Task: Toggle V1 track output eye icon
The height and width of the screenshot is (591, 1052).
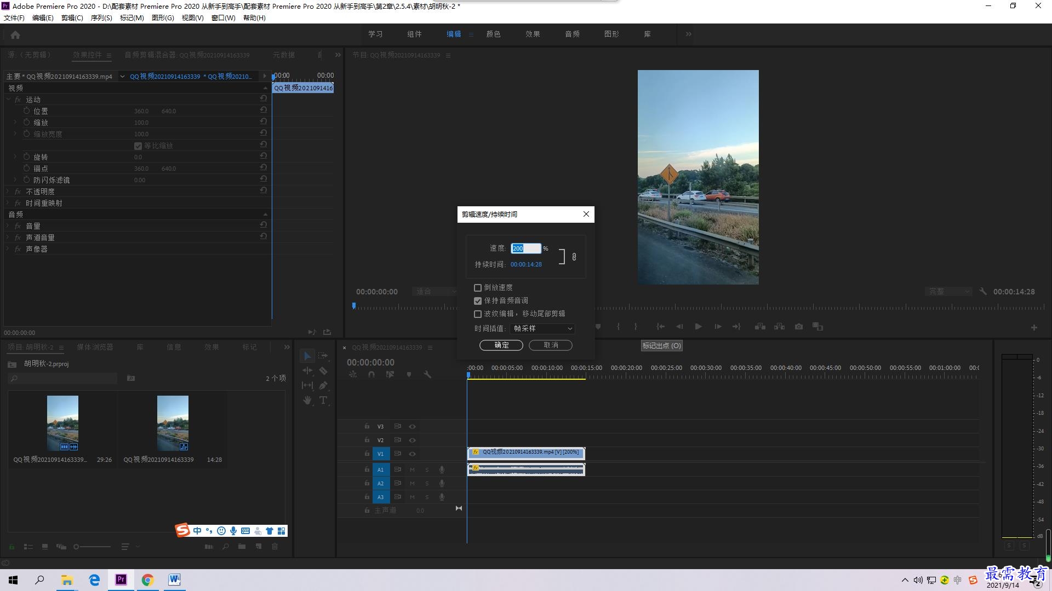Action: (412, 454)
